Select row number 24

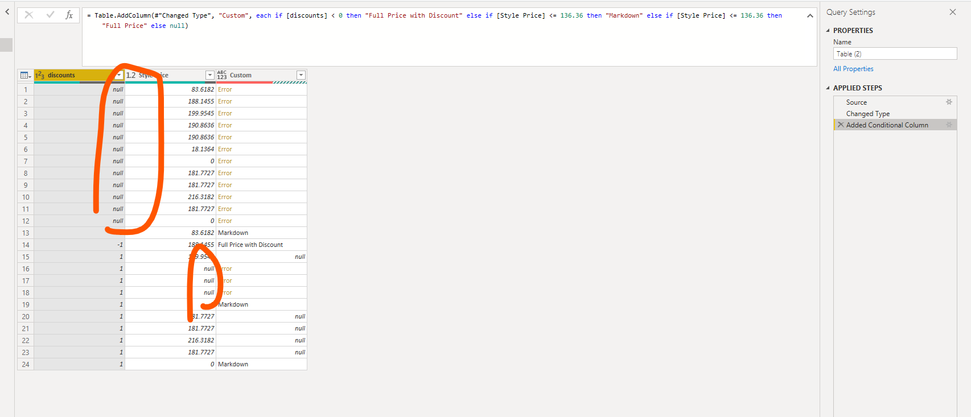pos(26,364)
